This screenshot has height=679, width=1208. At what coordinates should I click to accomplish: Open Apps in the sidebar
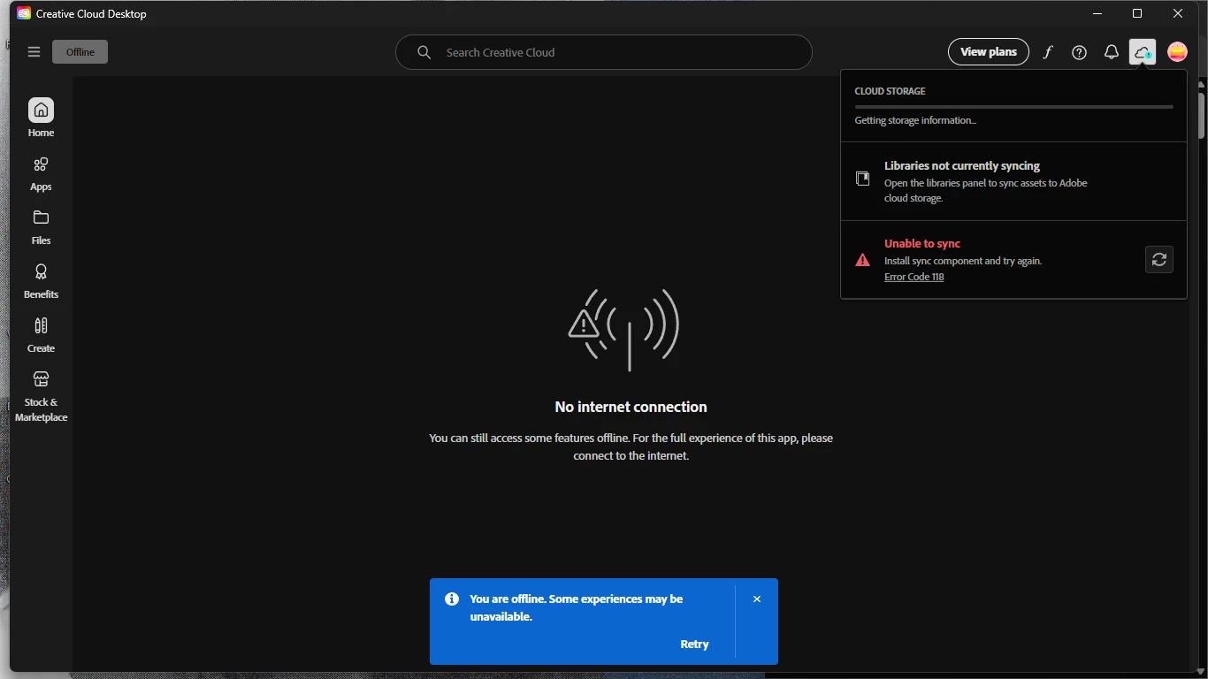point(41,173)
